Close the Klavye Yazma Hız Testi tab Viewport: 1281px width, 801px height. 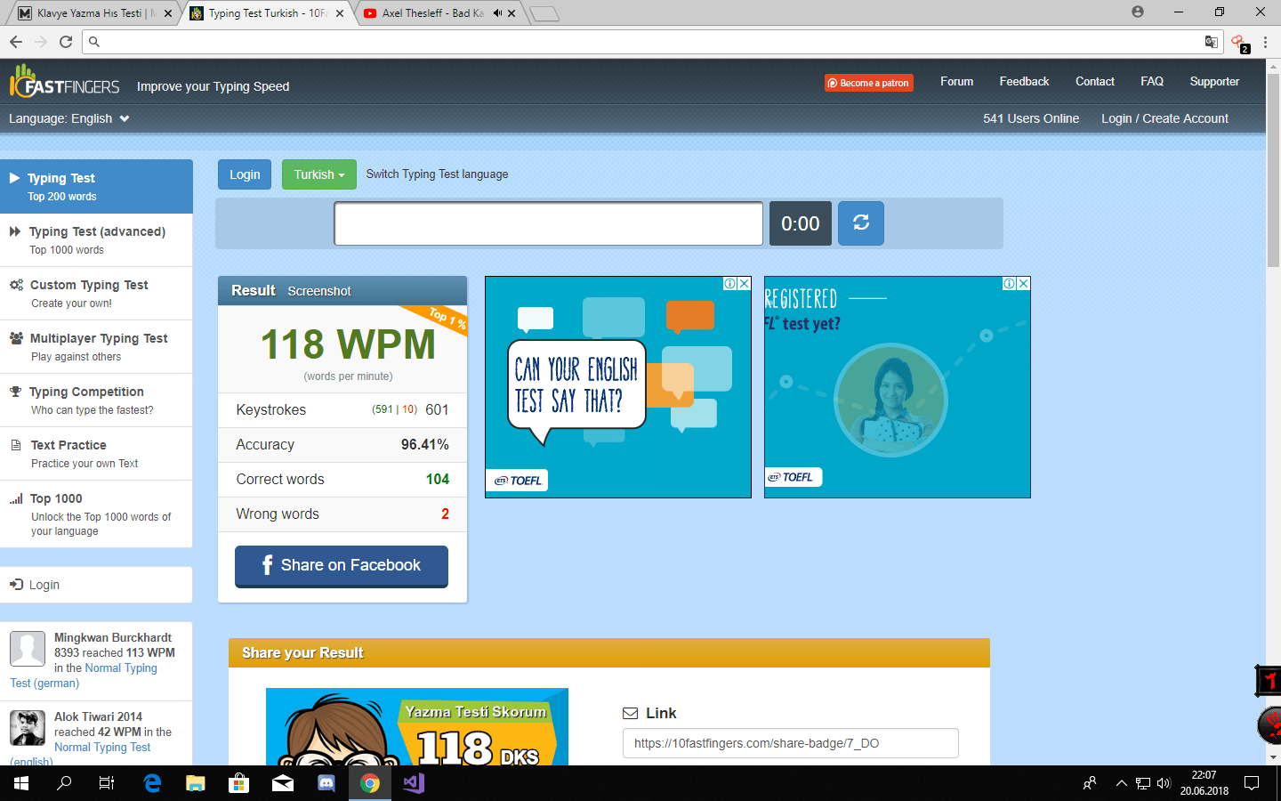[x=168, y=13]
